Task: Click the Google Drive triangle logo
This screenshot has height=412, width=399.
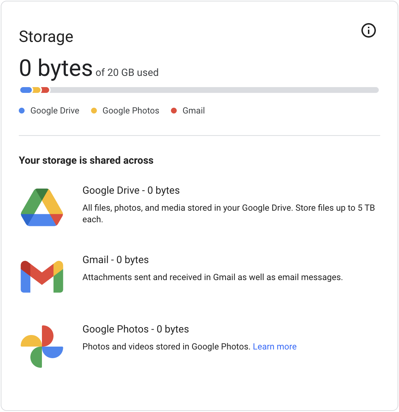Action: [42, 207]
